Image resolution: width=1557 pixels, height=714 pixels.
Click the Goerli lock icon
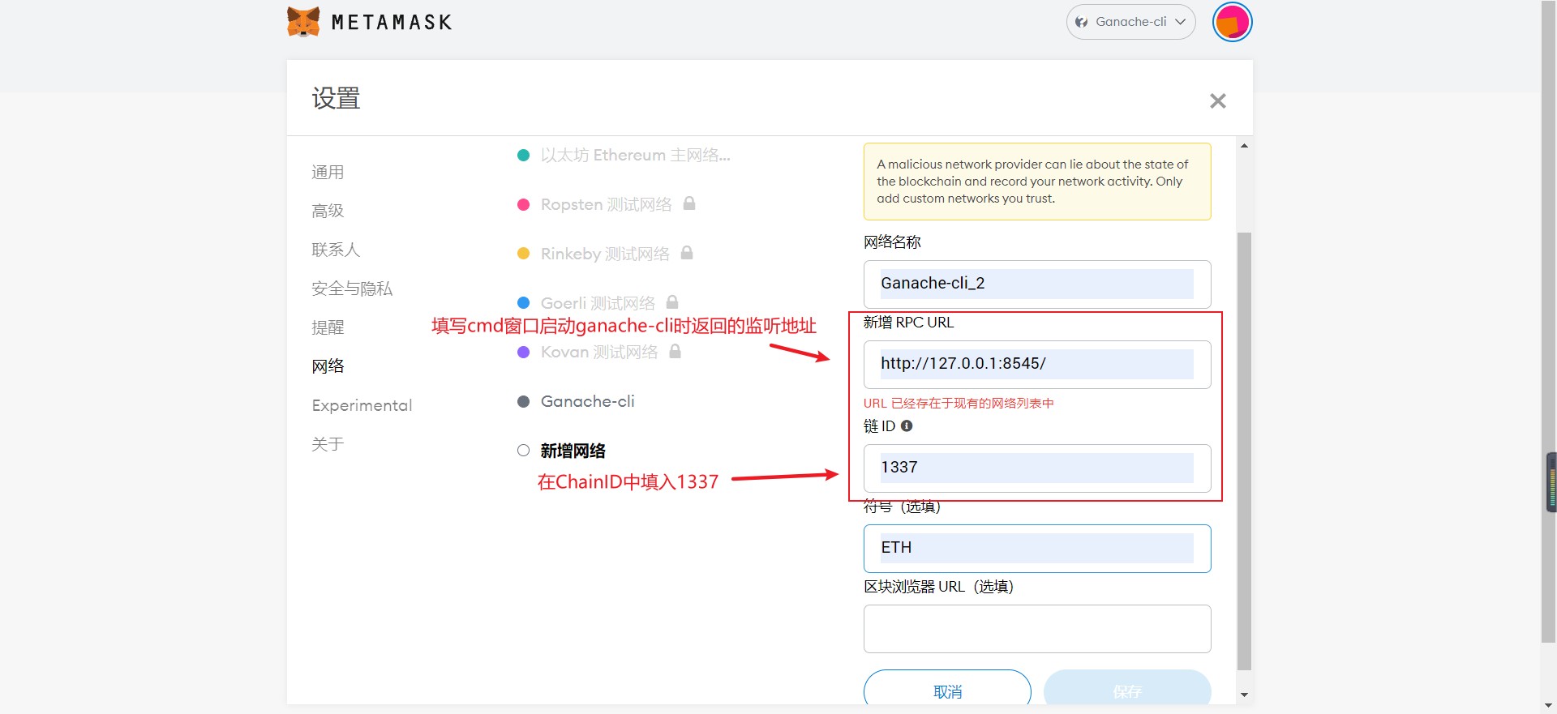click(x=672, y=302)
